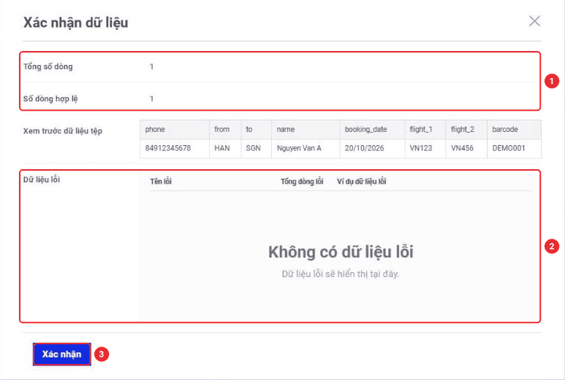This screenshot has width=565, height=380.
Task: Click the Số dòng hợp lệ label
Action: tap(50, 98)
